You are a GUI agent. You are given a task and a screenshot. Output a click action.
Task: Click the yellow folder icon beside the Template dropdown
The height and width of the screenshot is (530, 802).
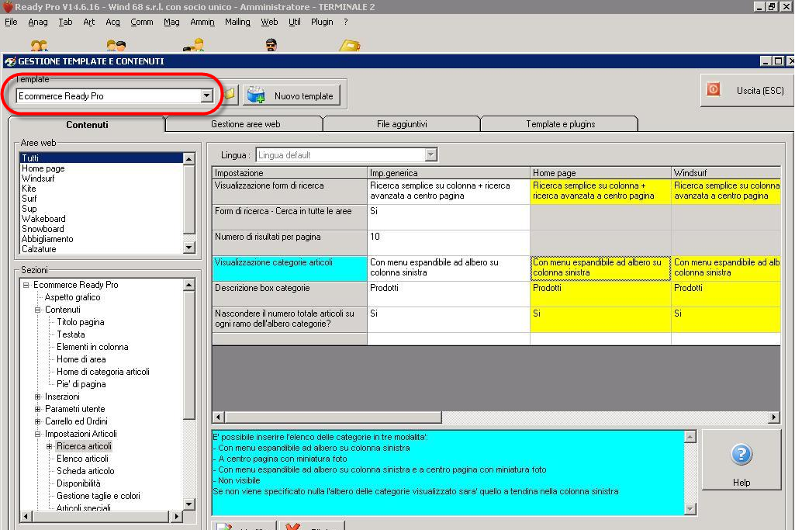click(x=230, y=95)
